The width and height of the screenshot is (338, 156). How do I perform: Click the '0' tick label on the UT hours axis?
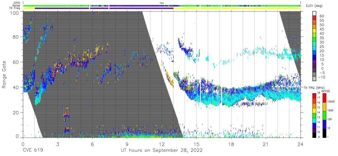coord(23,144)
